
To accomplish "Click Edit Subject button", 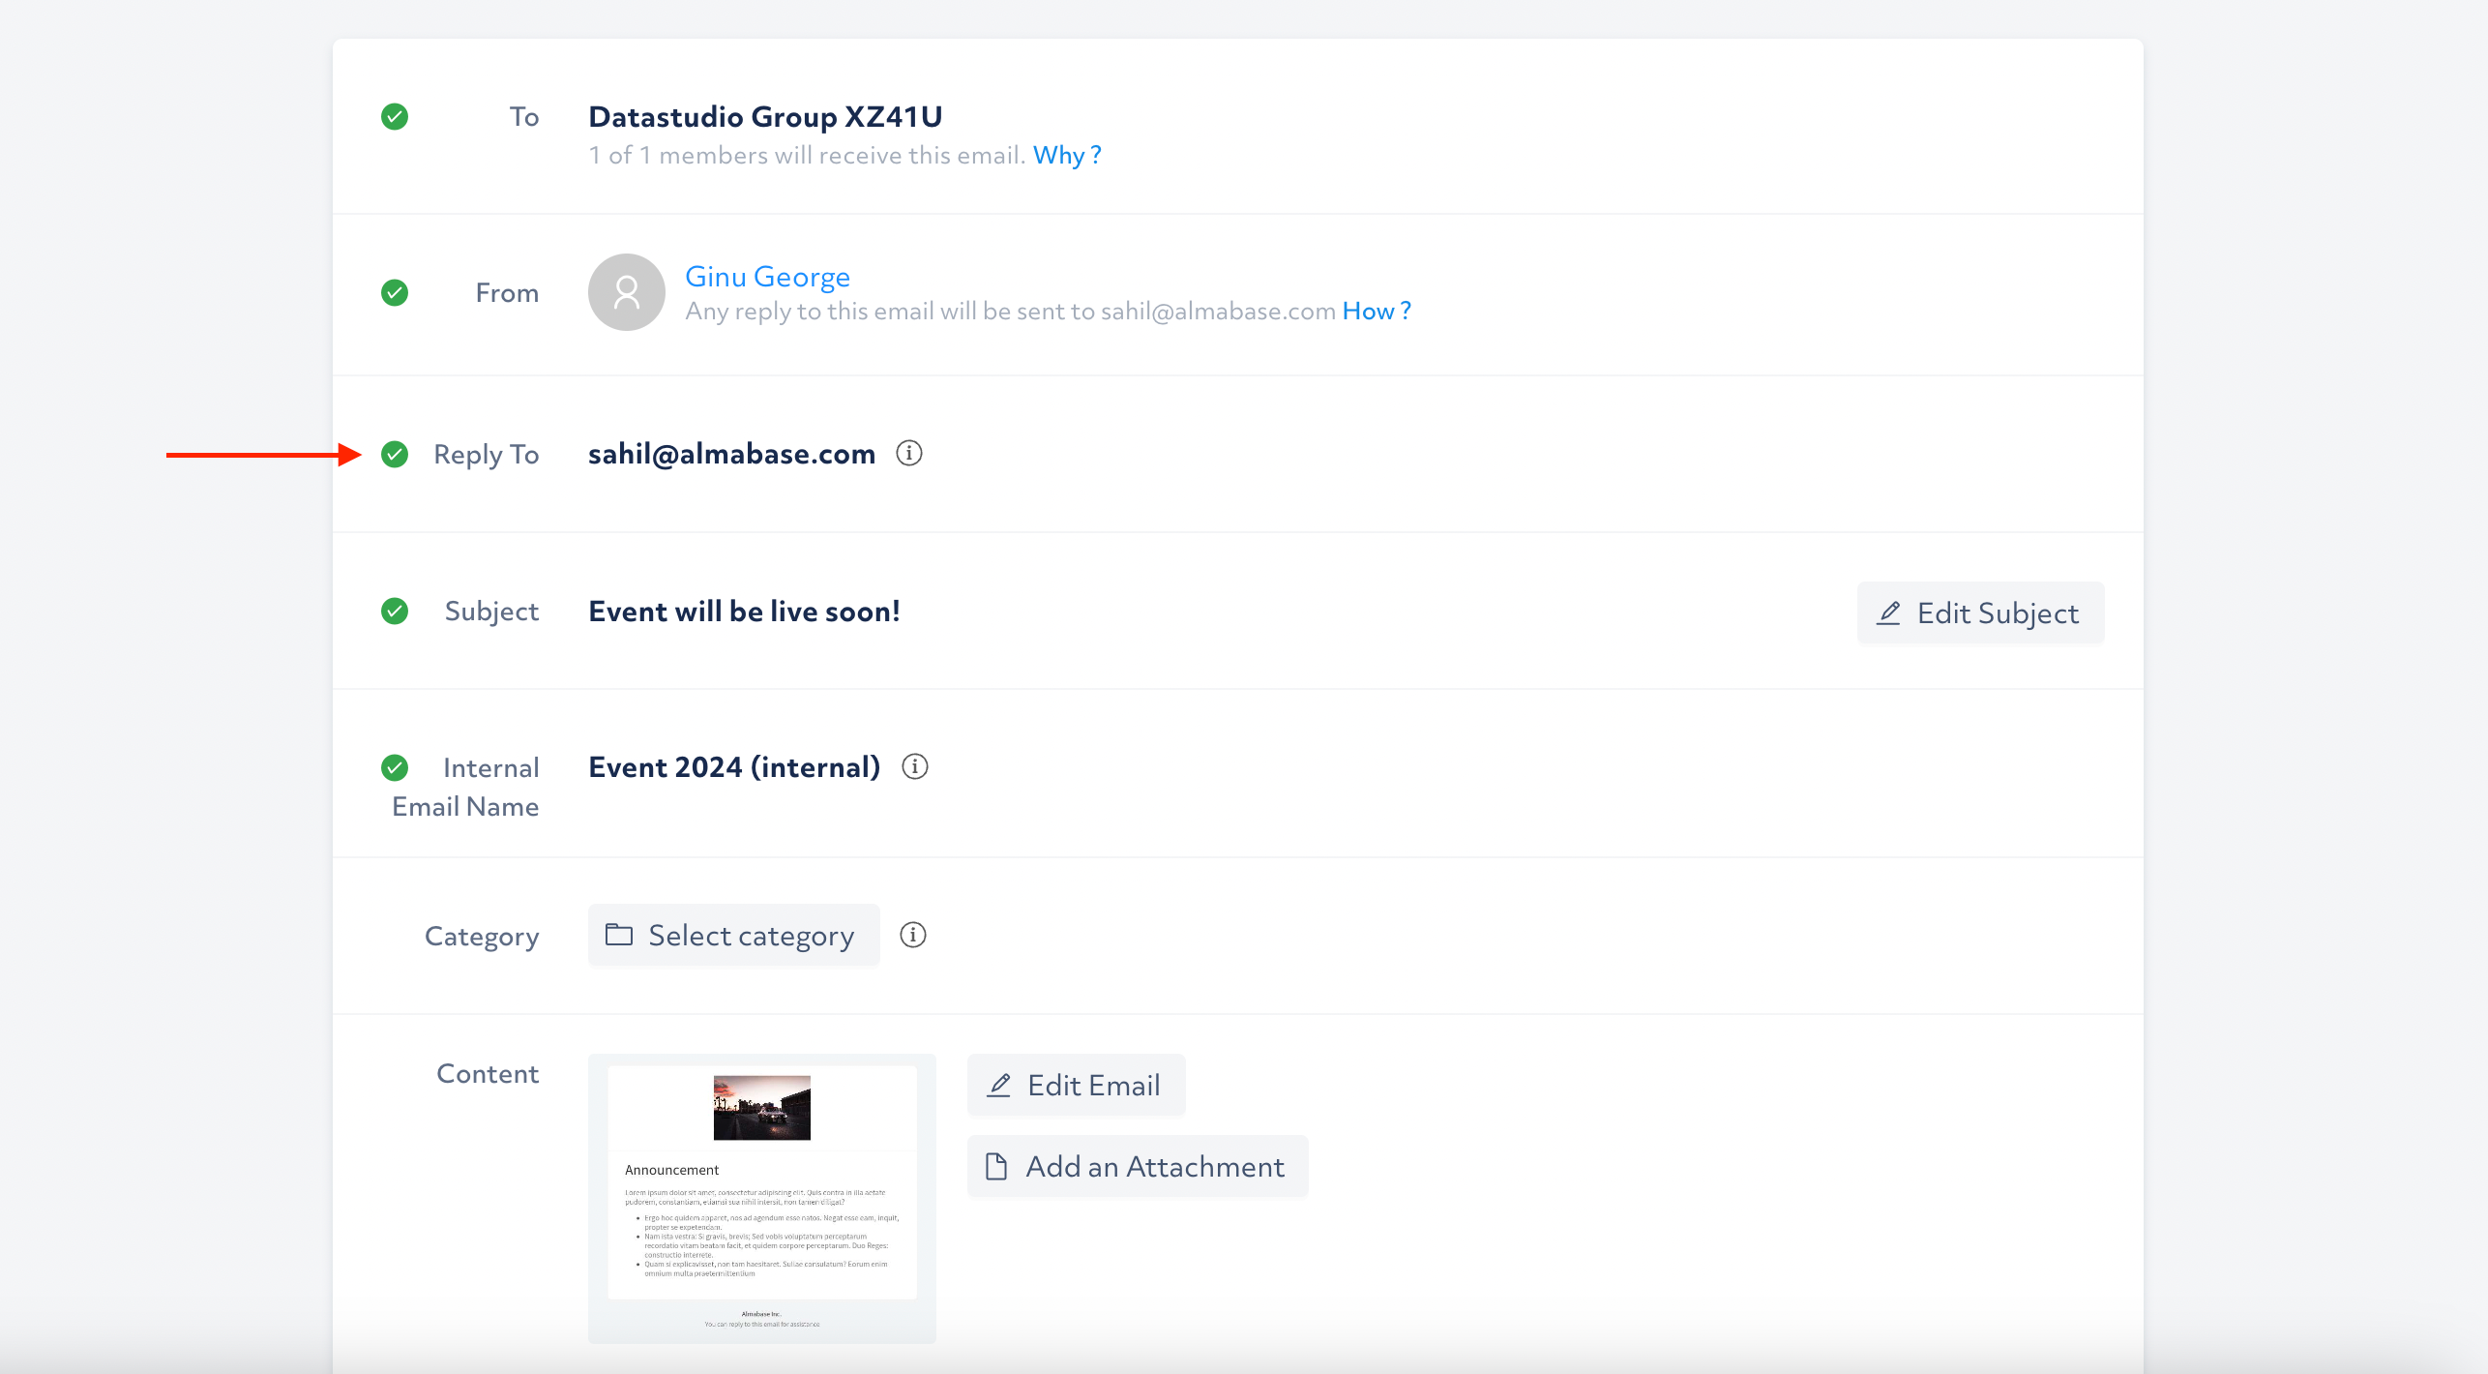I will click(x=1977, y=612).
